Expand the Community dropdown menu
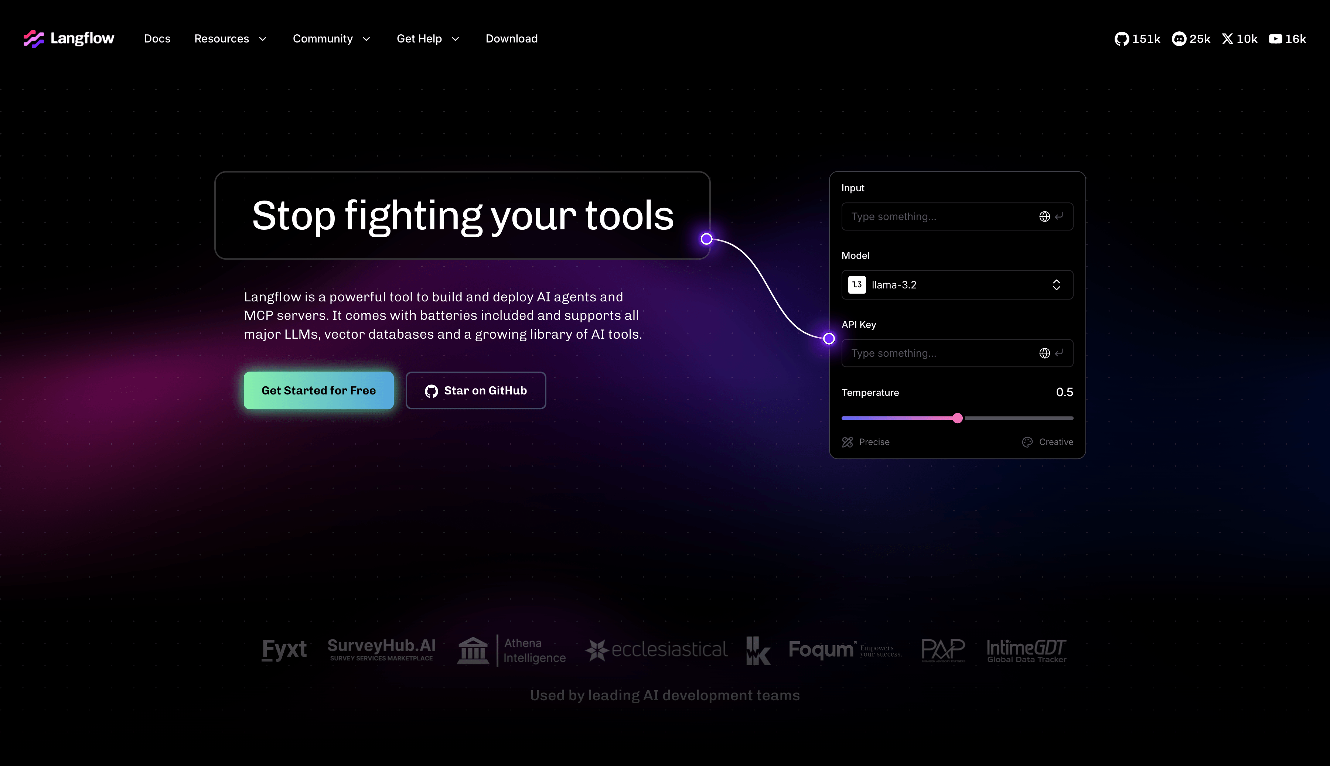The width and height of the screenshot is (1330, 766). tap(331, 38)
